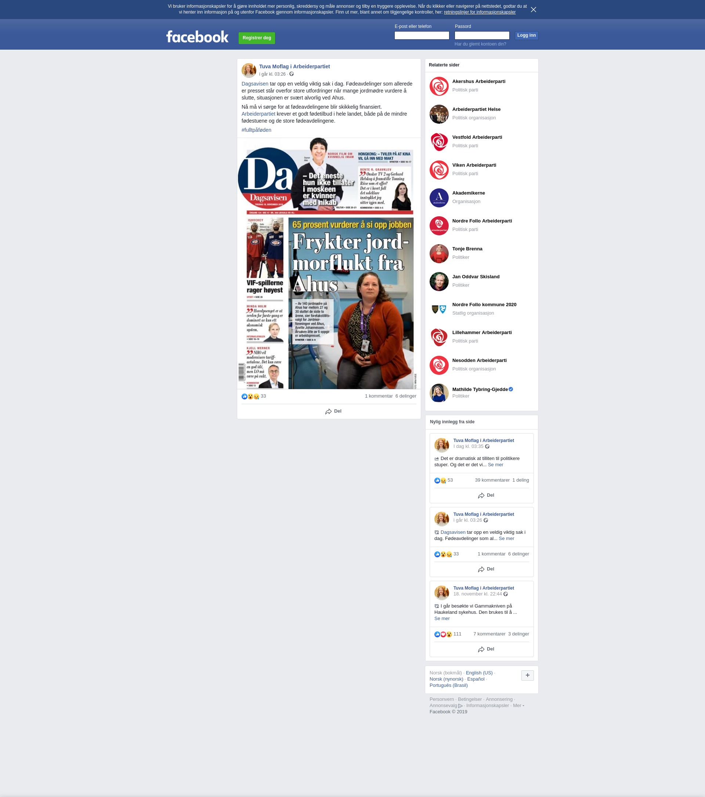Open Tonje Brenna page link

click(467, 249)
